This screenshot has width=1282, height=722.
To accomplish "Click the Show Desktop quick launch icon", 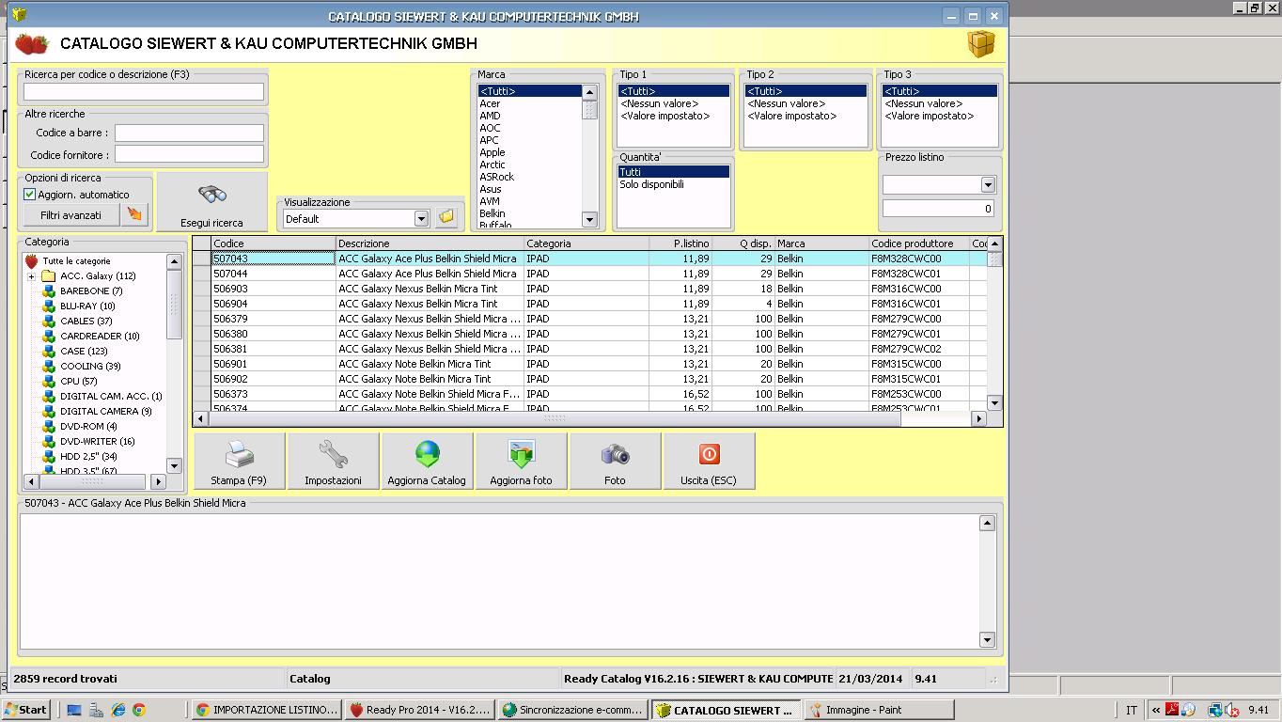I will [74, 710].
